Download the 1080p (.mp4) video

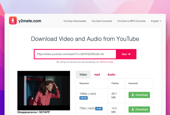pyautogui.click(x=139, y=95)
